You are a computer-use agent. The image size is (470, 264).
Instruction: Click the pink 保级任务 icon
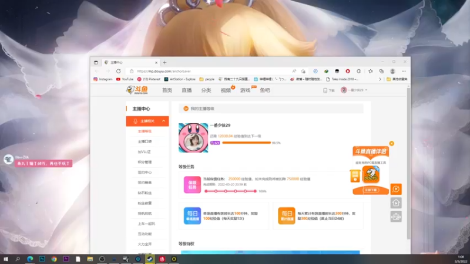(192, 185)
